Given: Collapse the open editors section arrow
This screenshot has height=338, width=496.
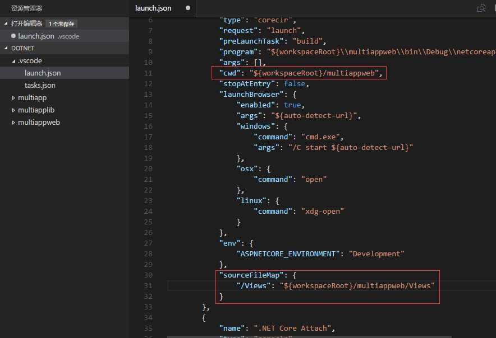Looking at the screenshot, I should (x=6, y=24).
